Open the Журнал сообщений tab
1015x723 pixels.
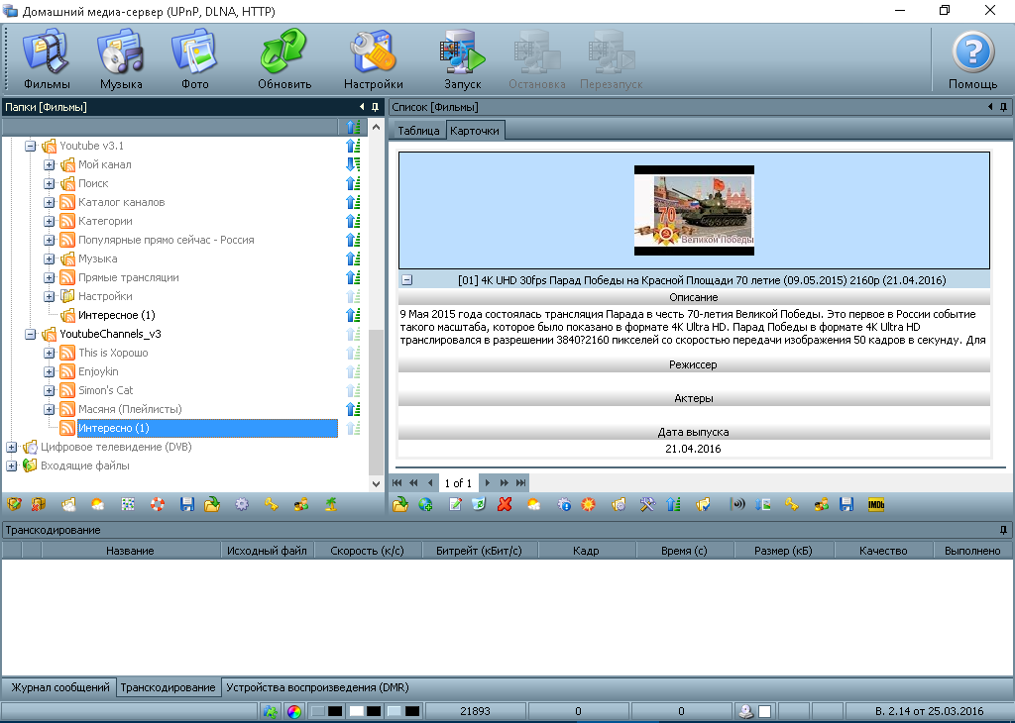59,687
